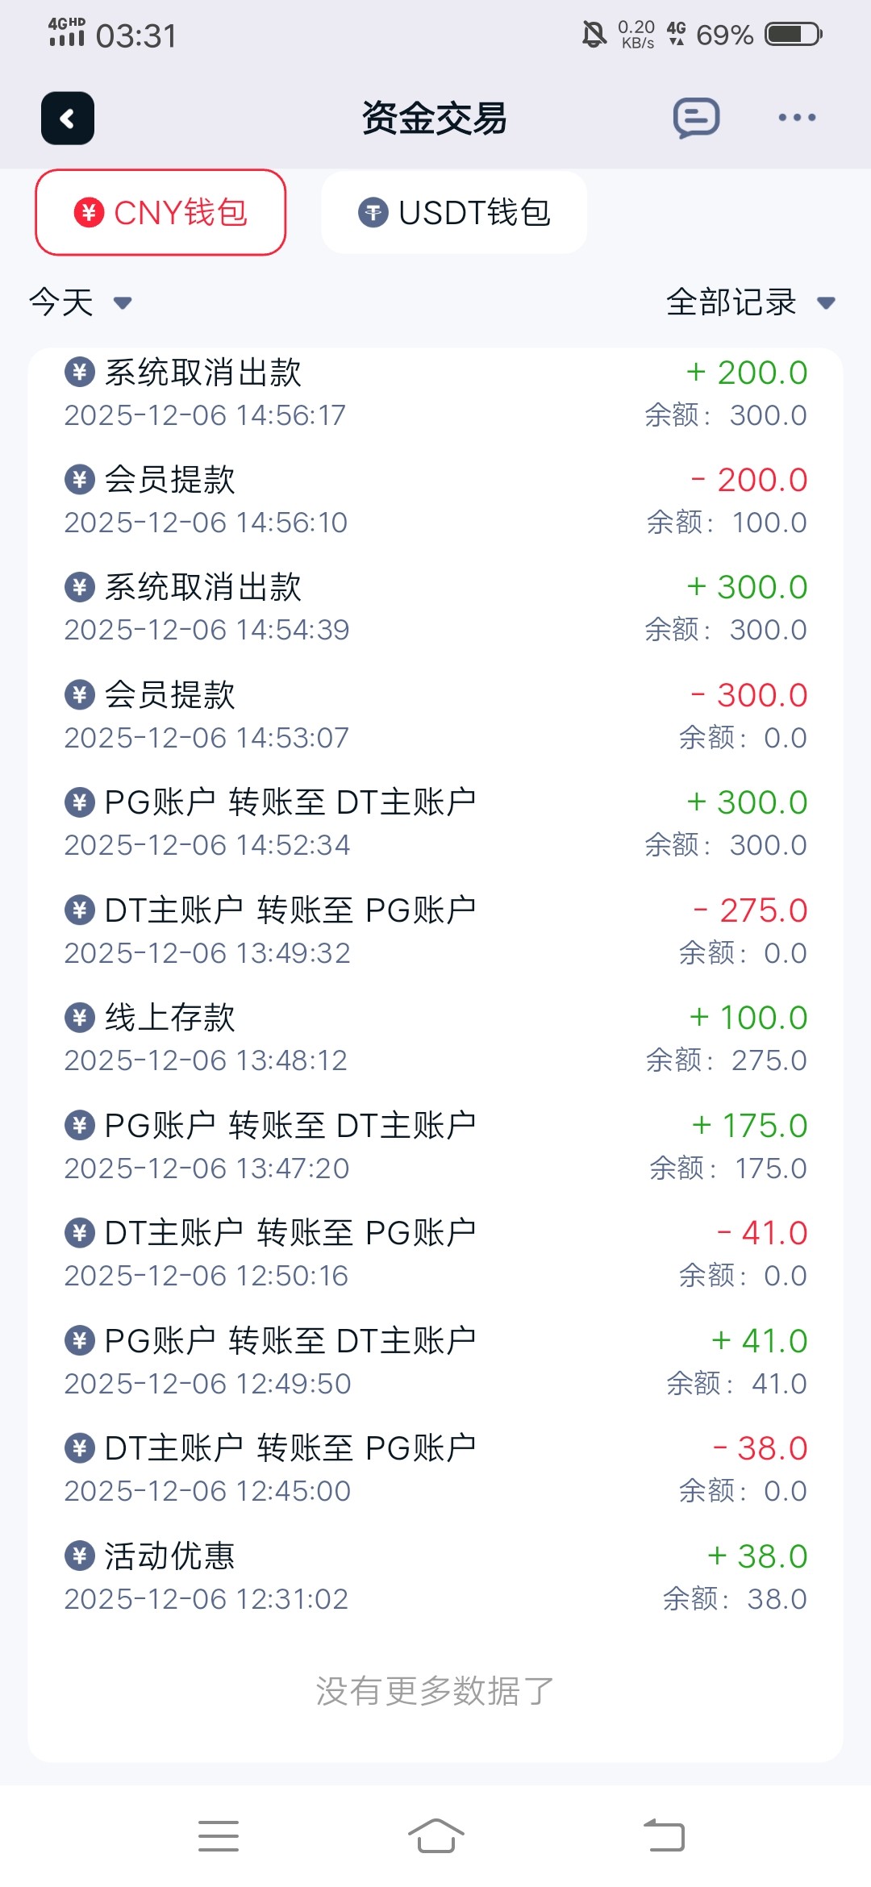
Task: Switch to the CNY钱包 tab
Action: pos(160,213)
